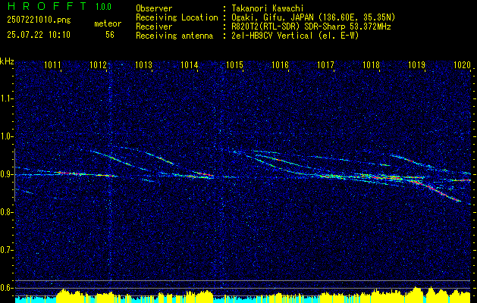Image resolution: width=477 pixels, height=303 pixels.
Task: Click the filename 2507221010.png
Action: pyautogui.click(x=39, y=20)
